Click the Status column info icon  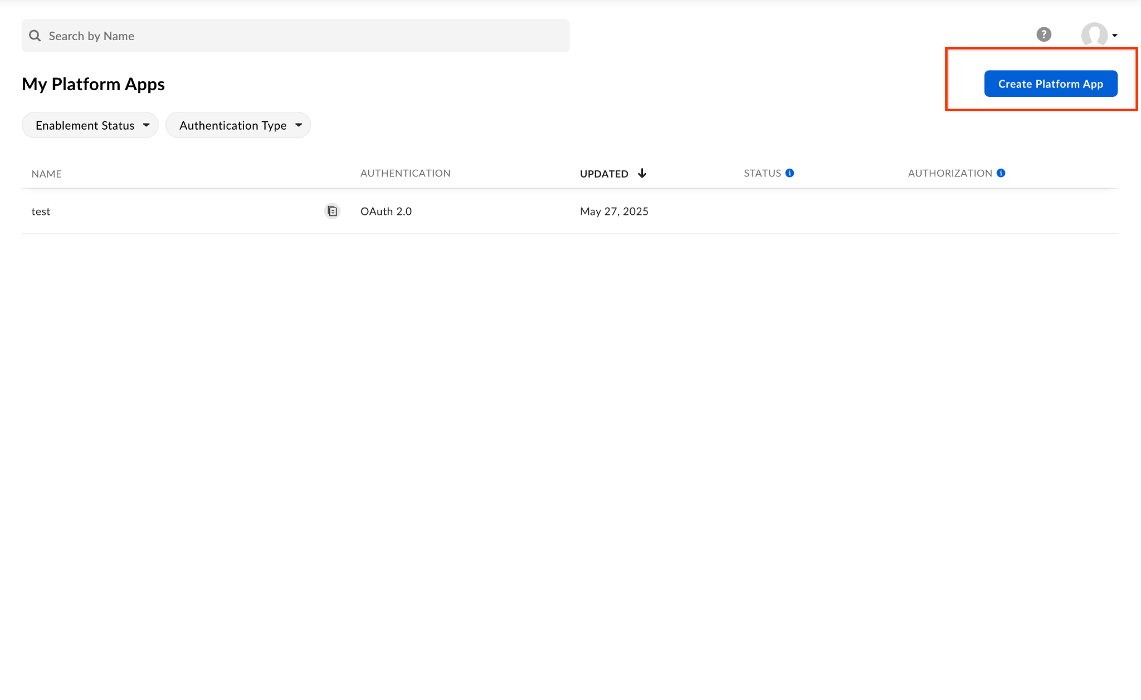click(x=791, y=172)
